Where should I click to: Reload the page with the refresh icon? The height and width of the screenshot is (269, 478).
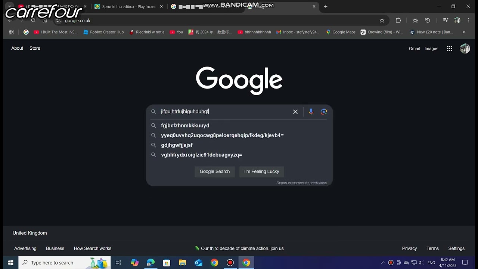[33, 21]
